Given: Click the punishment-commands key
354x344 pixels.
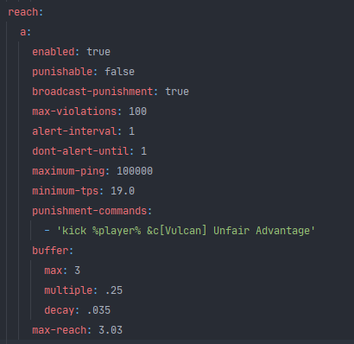Looking at the screenshot, I should (x=89, y=211).
